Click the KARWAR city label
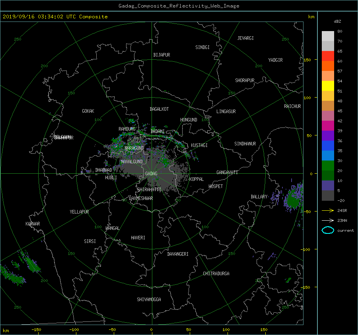The image size is (358, 335). (x=33, y=224)
